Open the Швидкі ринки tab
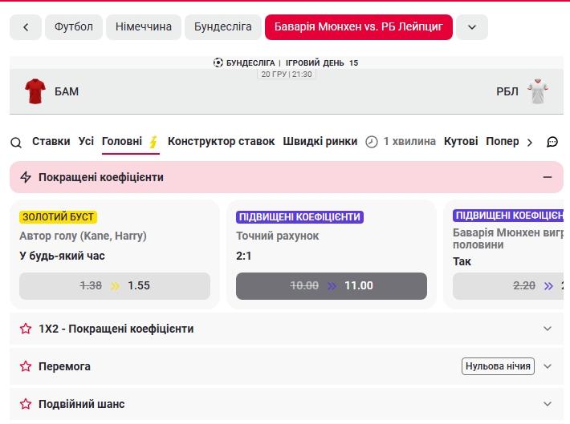 (320, 141)
